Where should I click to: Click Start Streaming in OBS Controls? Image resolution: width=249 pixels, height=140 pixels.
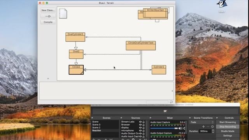coord(228,122)
